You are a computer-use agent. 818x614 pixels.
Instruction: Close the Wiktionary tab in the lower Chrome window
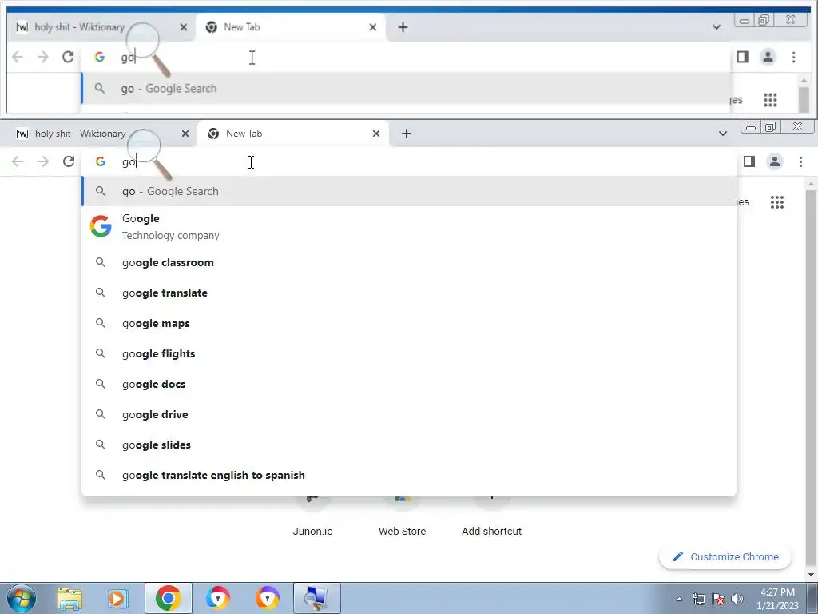coord(185,134)
